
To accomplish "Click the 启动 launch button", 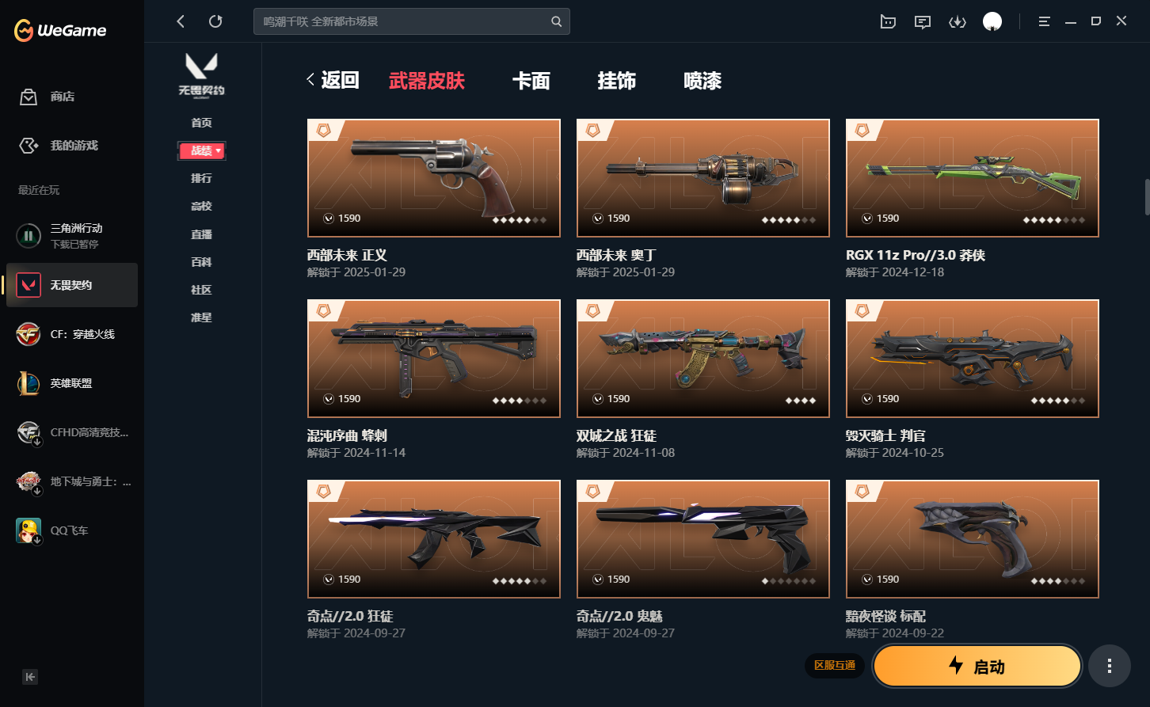I will (977, 666).
